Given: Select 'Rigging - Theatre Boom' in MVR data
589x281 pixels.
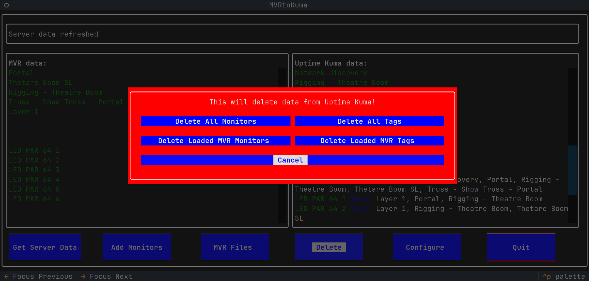Looking at the screenshot, I should (x=56, y=92).
